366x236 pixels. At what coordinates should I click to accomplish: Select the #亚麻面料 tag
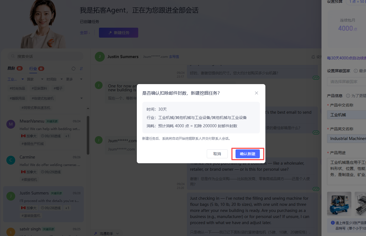[x=39, y=89]
